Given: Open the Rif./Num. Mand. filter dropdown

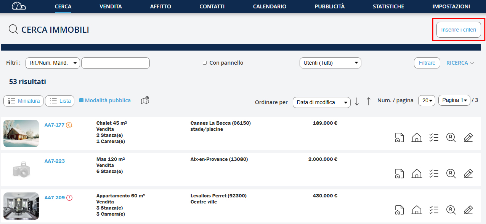Looking at the screenshot, I should click(x=53, y=63).
